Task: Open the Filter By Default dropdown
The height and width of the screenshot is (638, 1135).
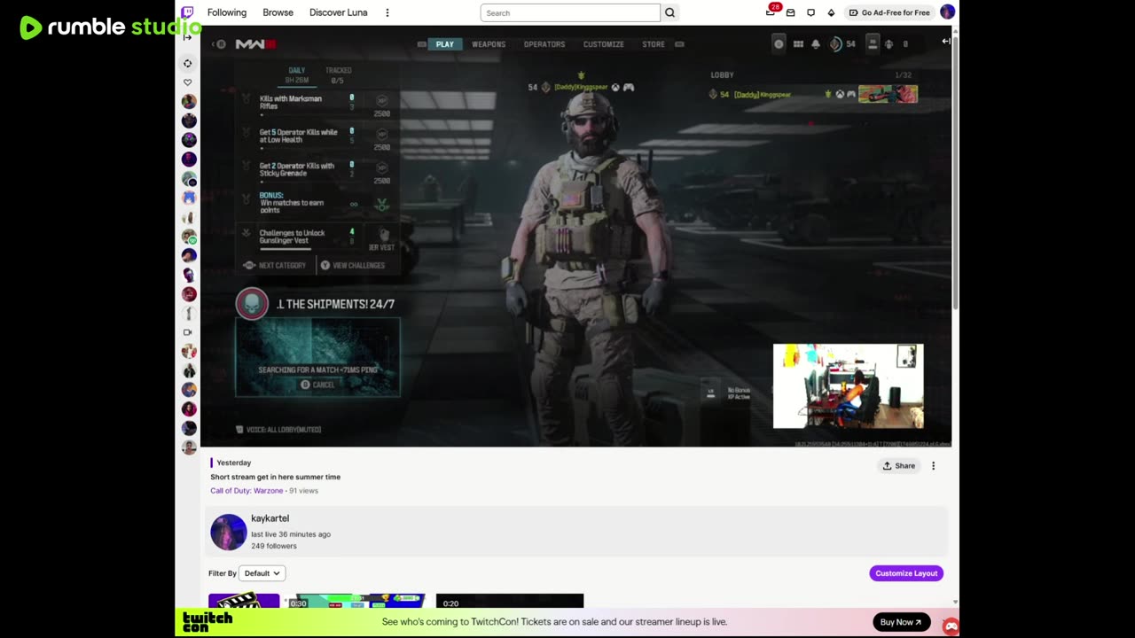Action: point(262,573)
